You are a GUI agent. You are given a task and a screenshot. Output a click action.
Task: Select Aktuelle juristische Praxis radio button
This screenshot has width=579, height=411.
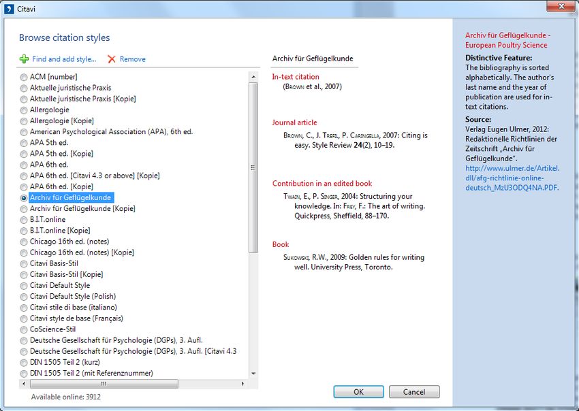pos(24,88)
